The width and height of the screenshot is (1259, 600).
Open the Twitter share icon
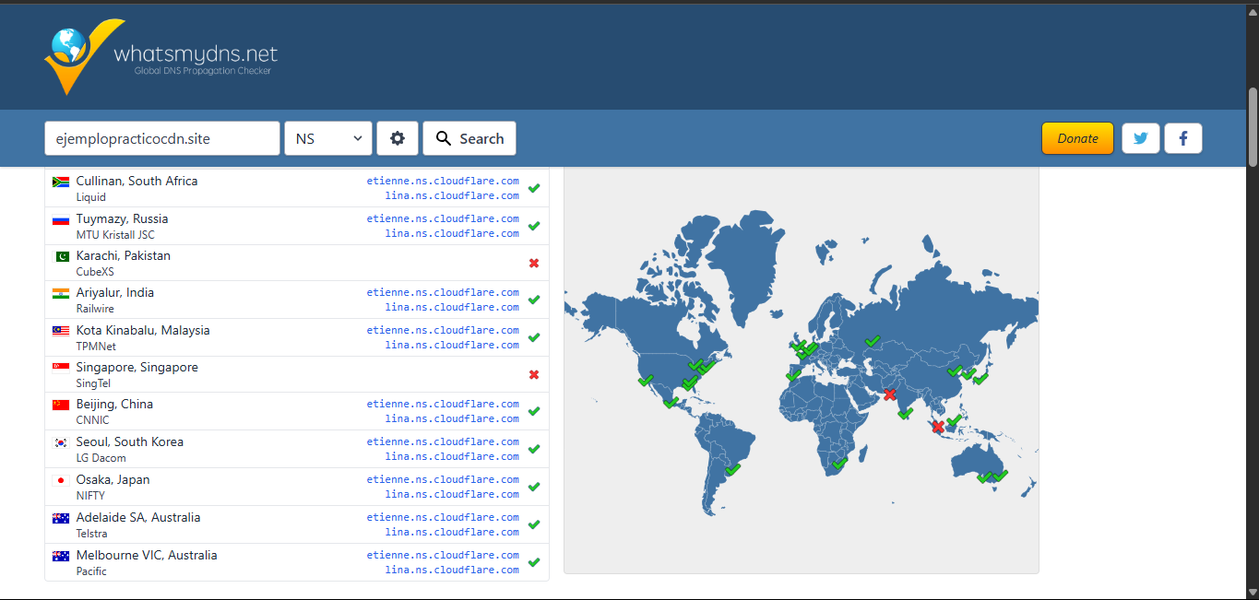pyautogui.click(x=1141, y=138)
